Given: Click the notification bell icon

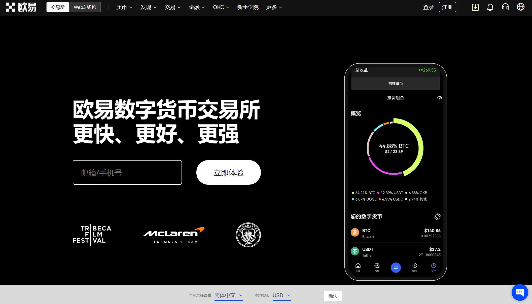Looking at the screenshot, I should [x=490, y=7].
